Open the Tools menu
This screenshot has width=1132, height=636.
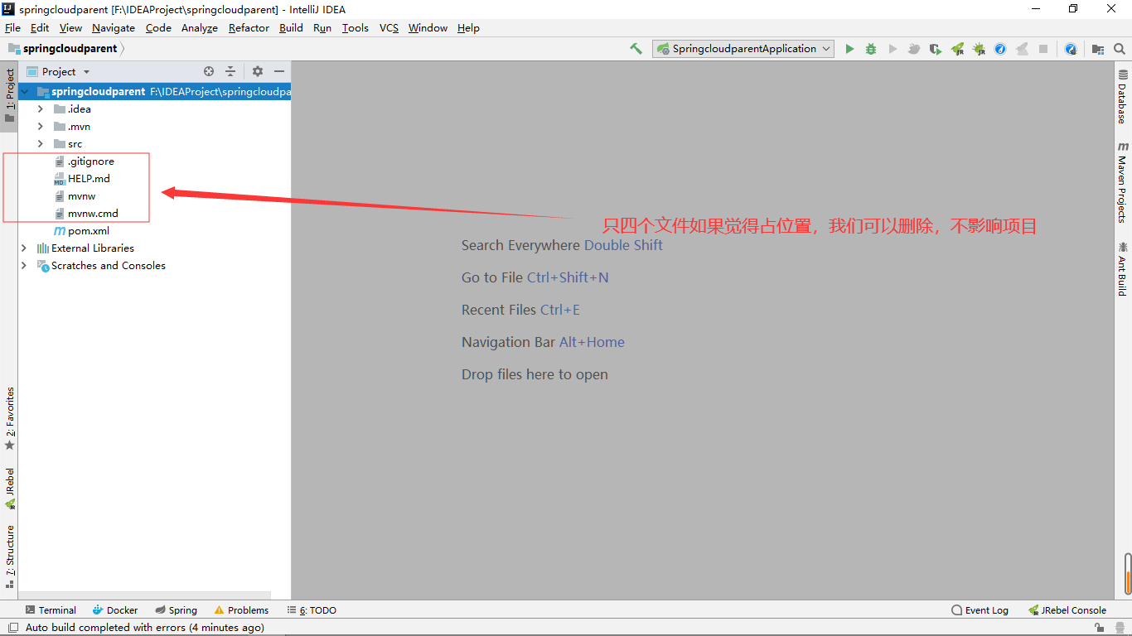(x=356, y=28)
